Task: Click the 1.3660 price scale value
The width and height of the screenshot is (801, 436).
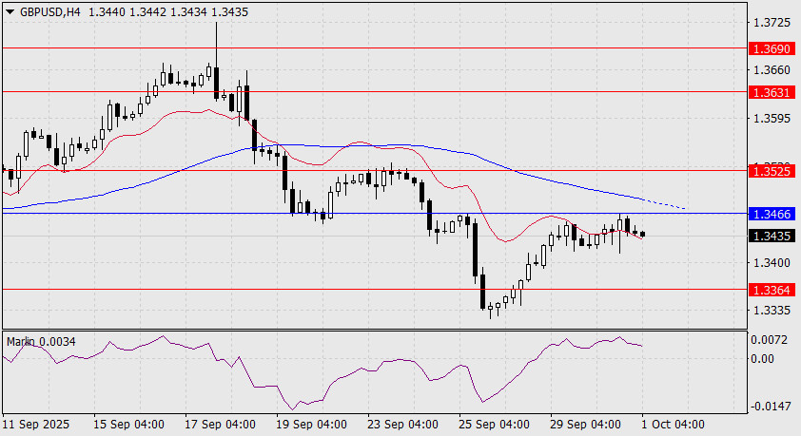Action: coord(772,70)
